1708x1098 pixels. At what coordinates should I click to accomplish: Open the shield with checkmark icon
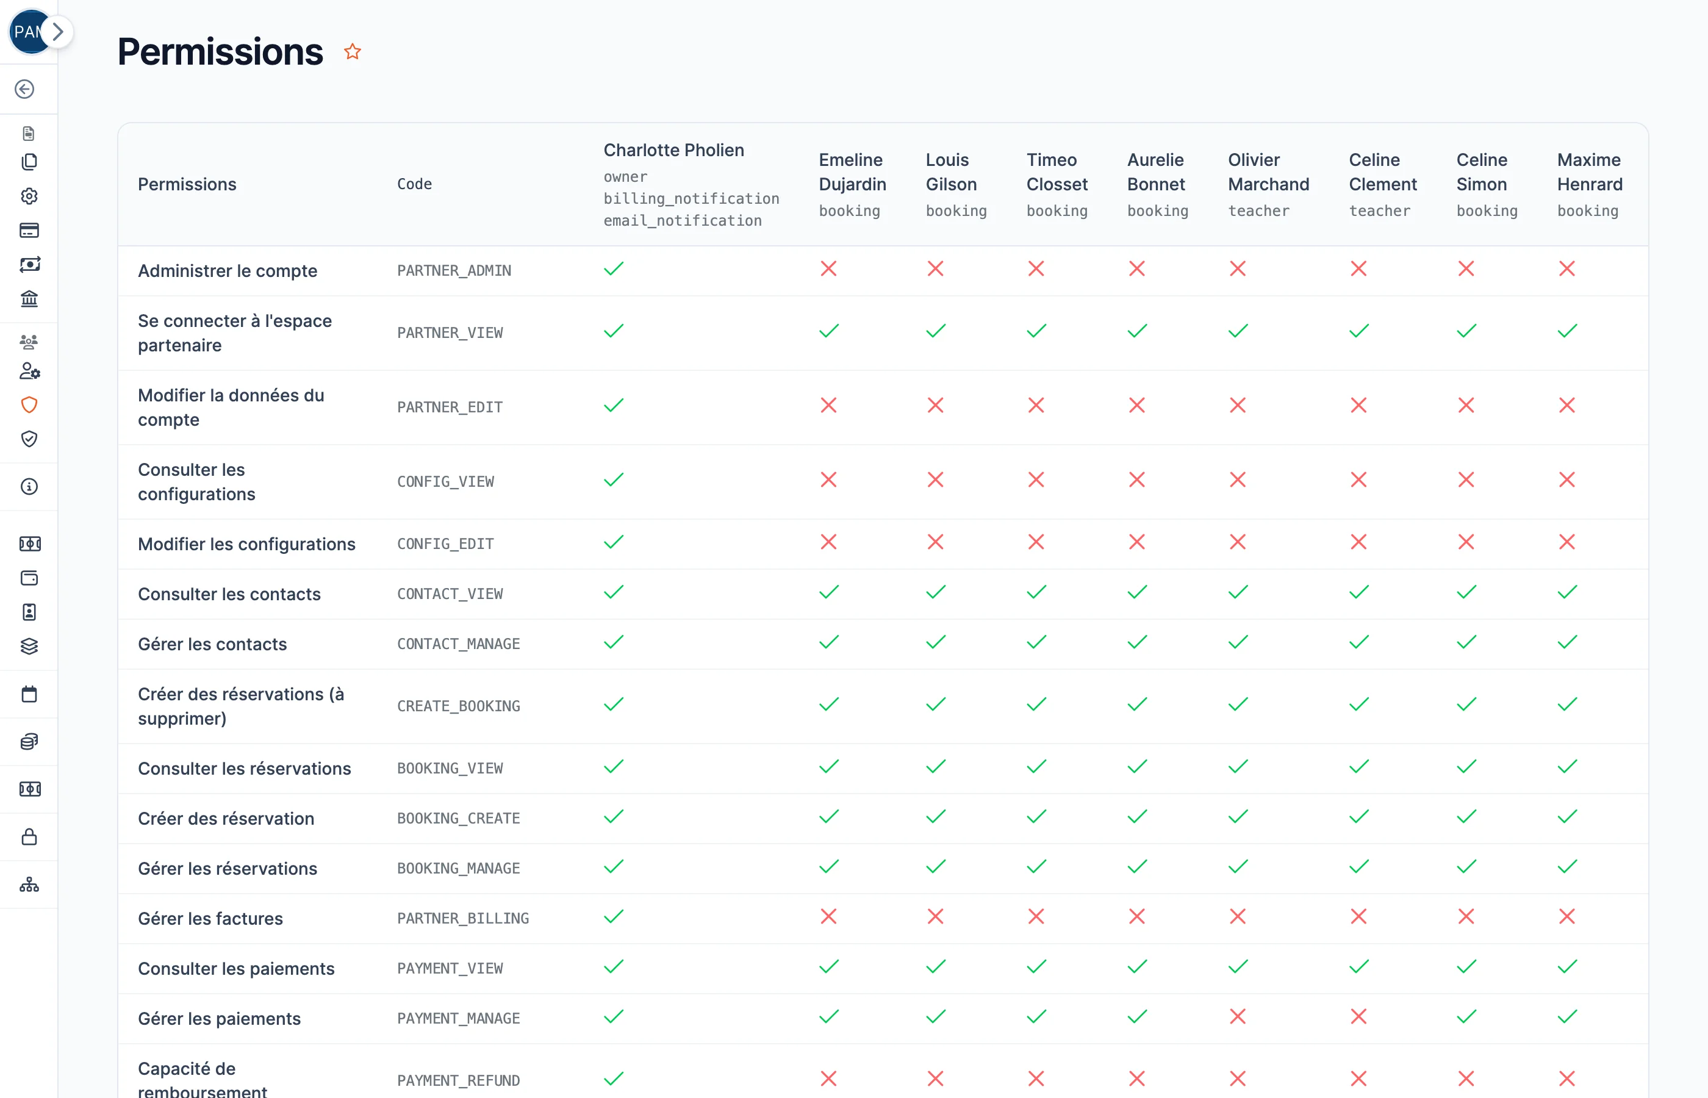(29, 439)
